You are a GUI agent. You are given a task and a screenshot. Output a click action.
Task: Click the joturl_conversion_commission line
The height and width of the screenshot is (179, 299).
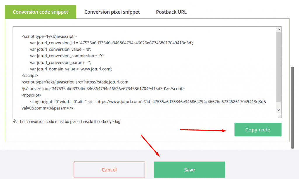(67, 56)
